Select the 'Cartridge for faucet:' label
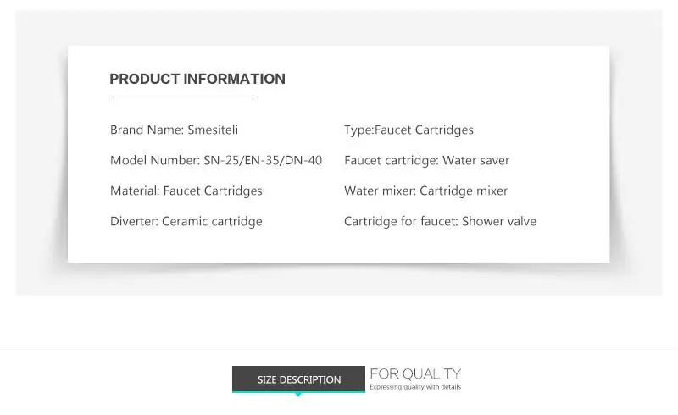 click(401, 222)
